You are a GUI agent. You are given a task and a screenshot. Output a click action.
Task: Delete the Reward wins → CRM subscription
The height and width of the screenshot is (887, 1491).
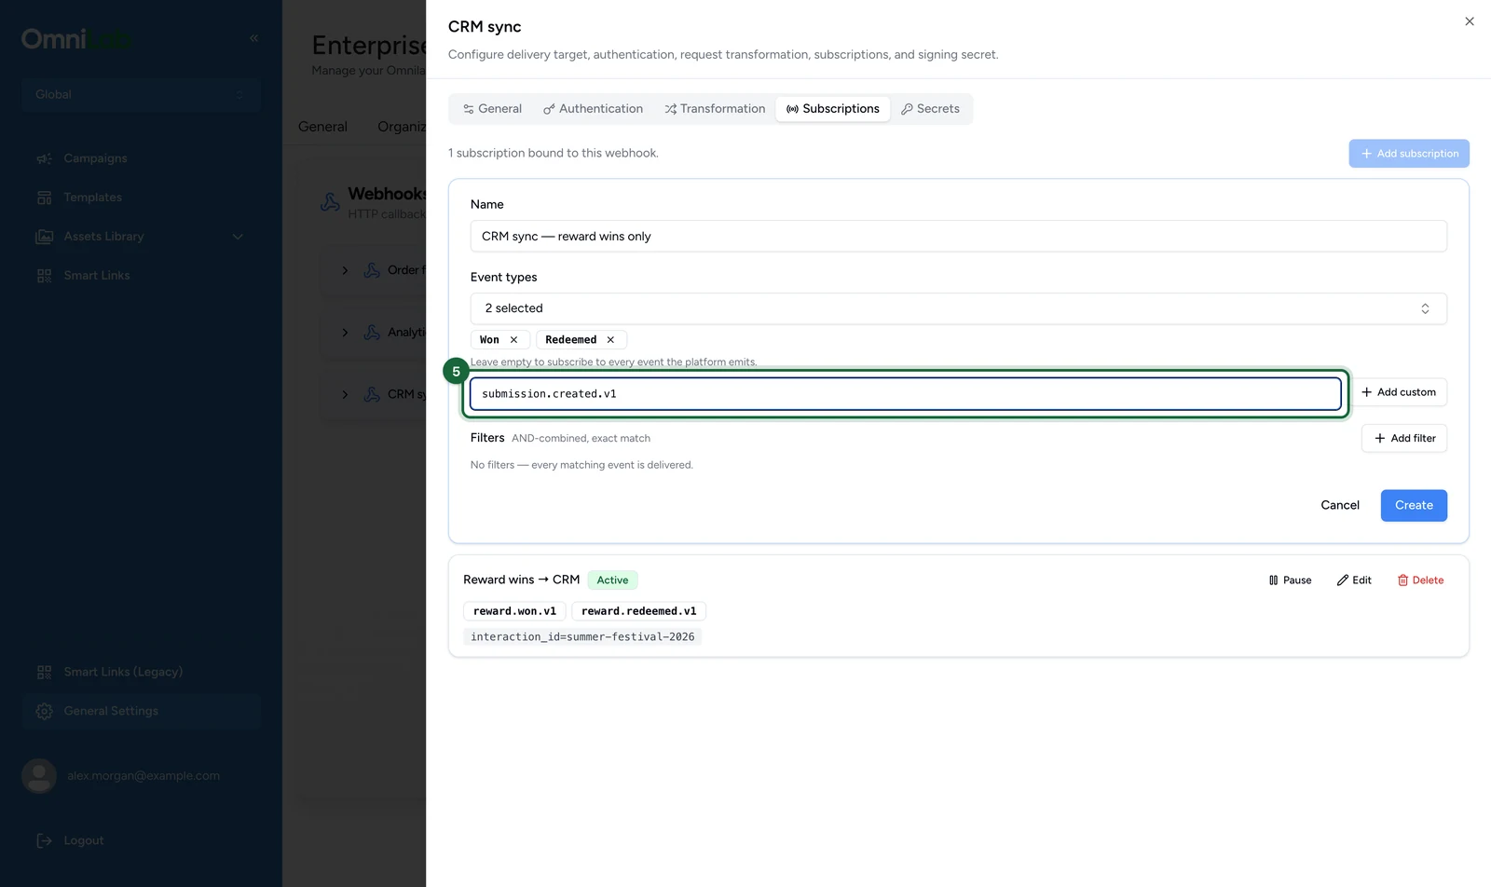(x=1420, y=580)
